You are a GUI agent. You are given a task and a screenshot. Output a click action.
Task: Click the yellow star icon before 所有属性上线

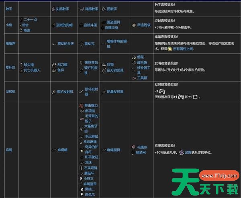[170, 49]
